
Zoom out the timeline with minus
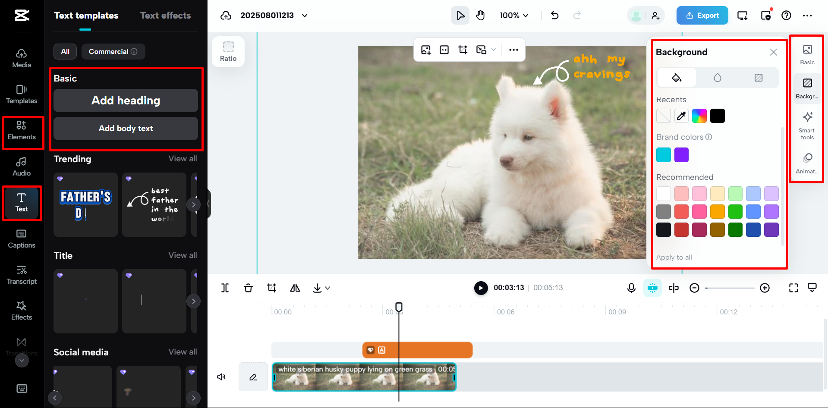point(694,288)
